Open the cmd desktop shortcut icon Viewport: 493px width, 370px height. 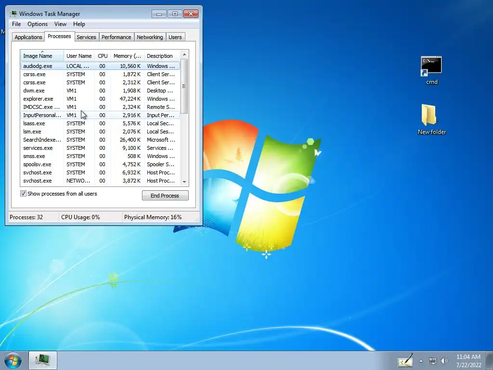tap(431, 66)
